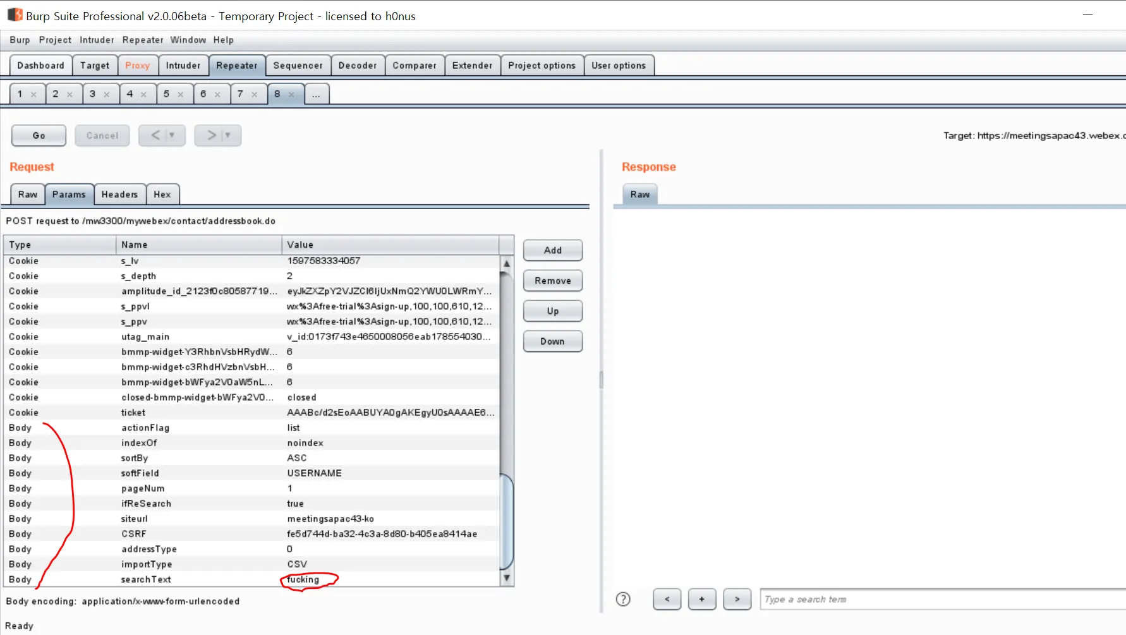Open the Project options tab
Viewport: 1126px width, 635px height.
[542, 65]
